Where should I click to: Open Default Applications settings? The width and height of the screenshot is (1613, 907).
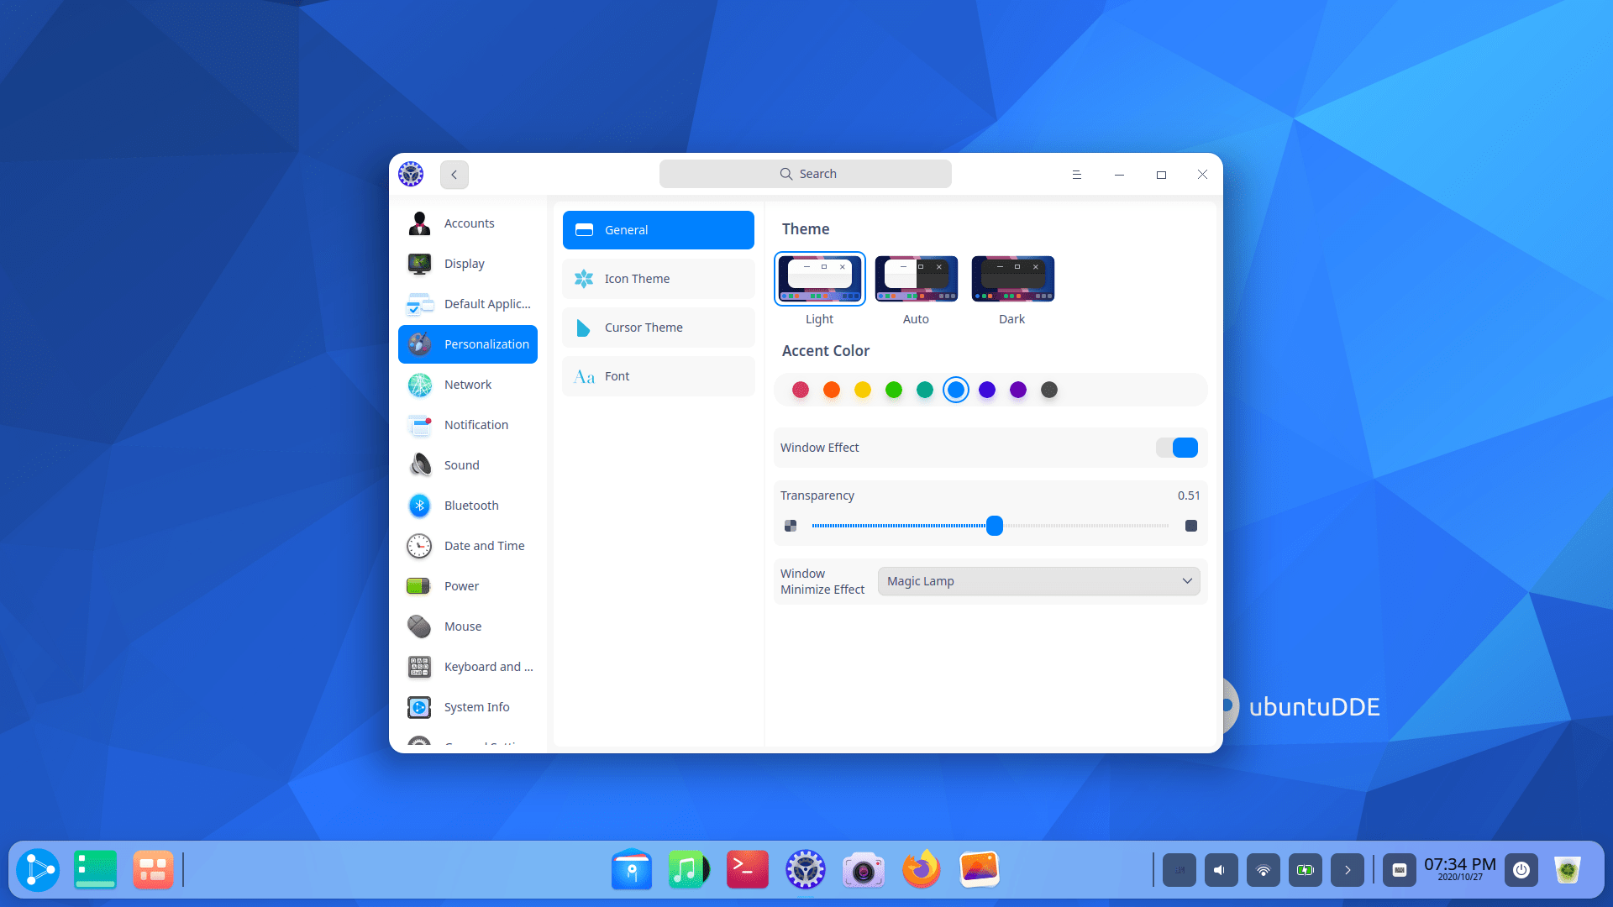468,304
